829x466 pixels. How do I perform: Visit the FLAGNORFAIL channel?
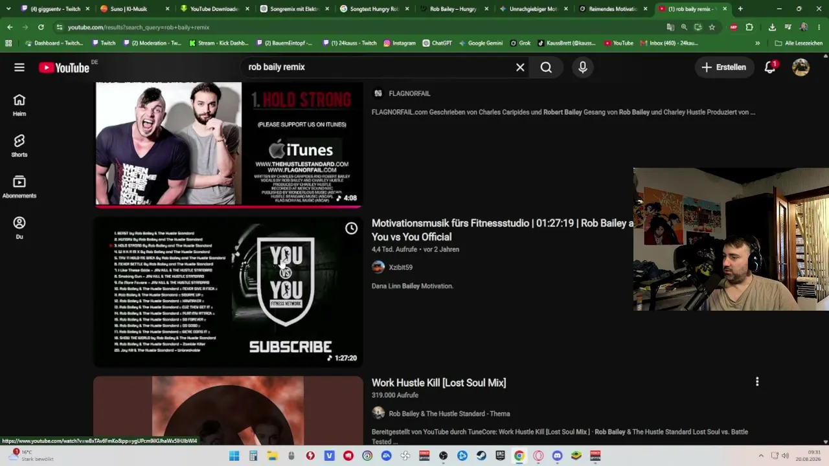pyautogui.click(x=409, y=94)
